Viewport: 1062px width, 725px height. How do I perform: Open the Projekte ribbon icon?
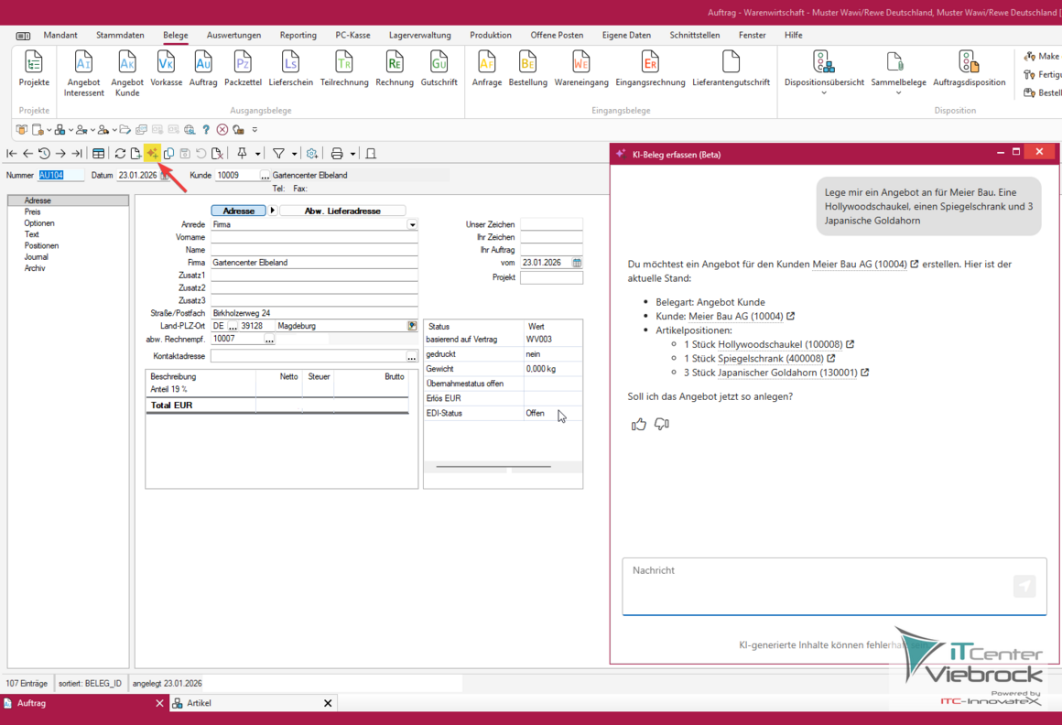(34, 69)
